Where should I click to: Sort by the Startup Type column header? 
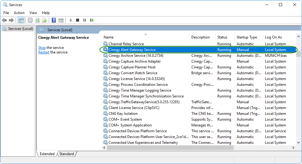[x=248, y=37]
